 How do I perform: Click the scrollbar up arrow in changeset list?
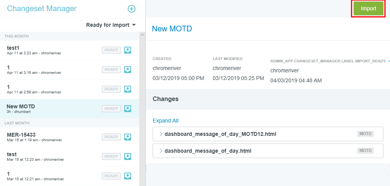point(142,35)
